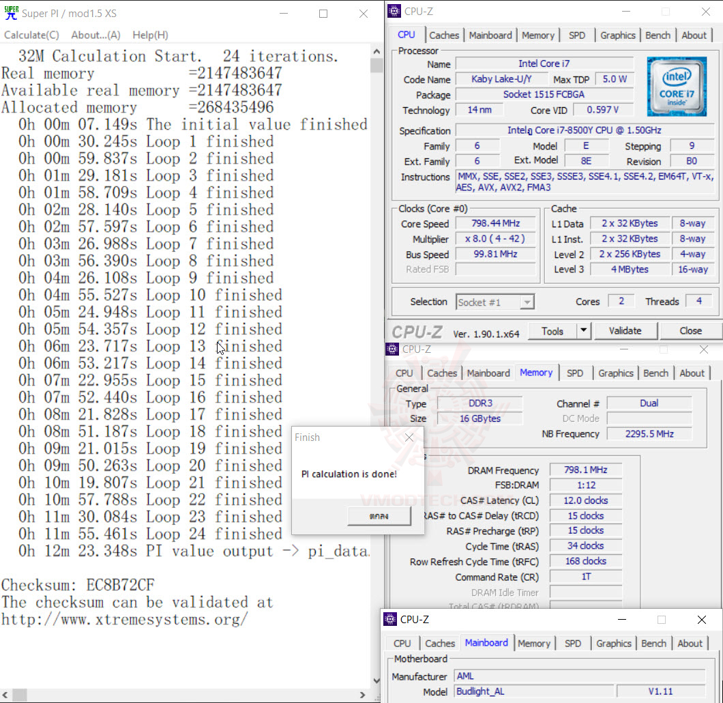This screenshot has height=703, width=723.
Task: Select About tab in the Memory CPU-Z window
Action: coord(692,373)
